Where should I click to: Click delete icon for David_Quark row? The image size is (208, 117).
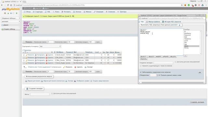pyautogui.click(x=46, y=55)
